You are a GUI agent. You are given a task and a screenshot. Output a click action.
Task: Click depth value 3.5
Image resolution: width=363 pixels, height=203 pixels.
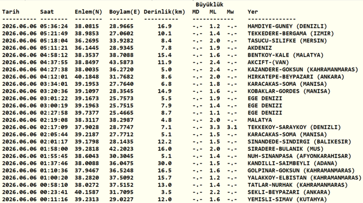click(x=166, y=192)
